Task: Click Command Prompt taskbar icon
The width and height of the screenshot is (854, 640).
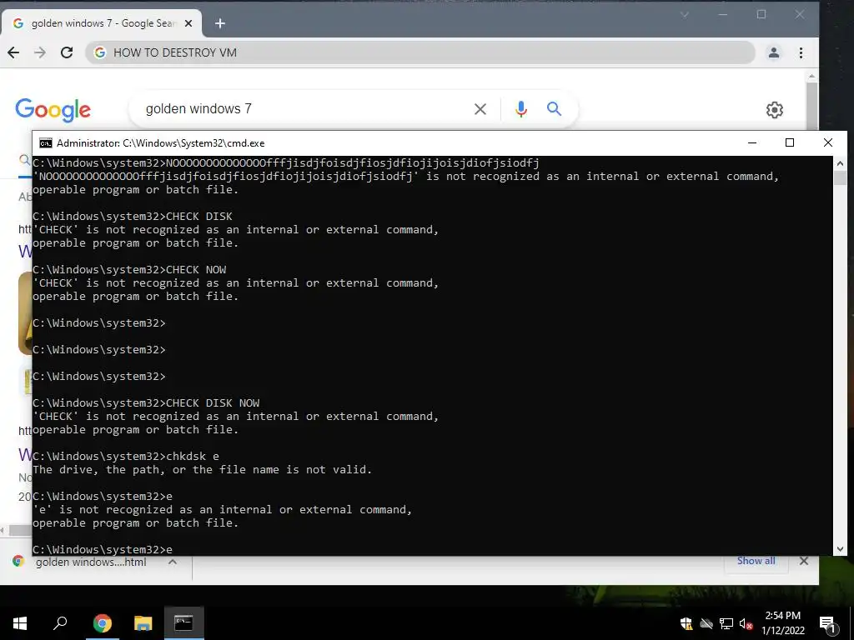Action: tap(183, 623)
